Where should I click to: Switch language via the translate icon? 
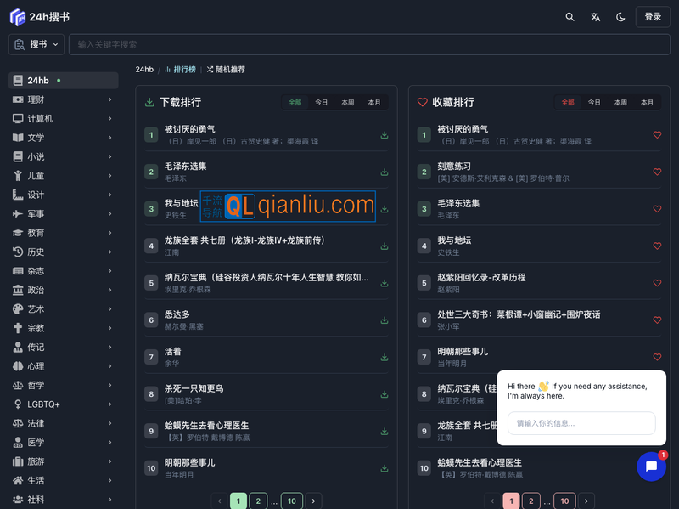click(x=595, y=16)
